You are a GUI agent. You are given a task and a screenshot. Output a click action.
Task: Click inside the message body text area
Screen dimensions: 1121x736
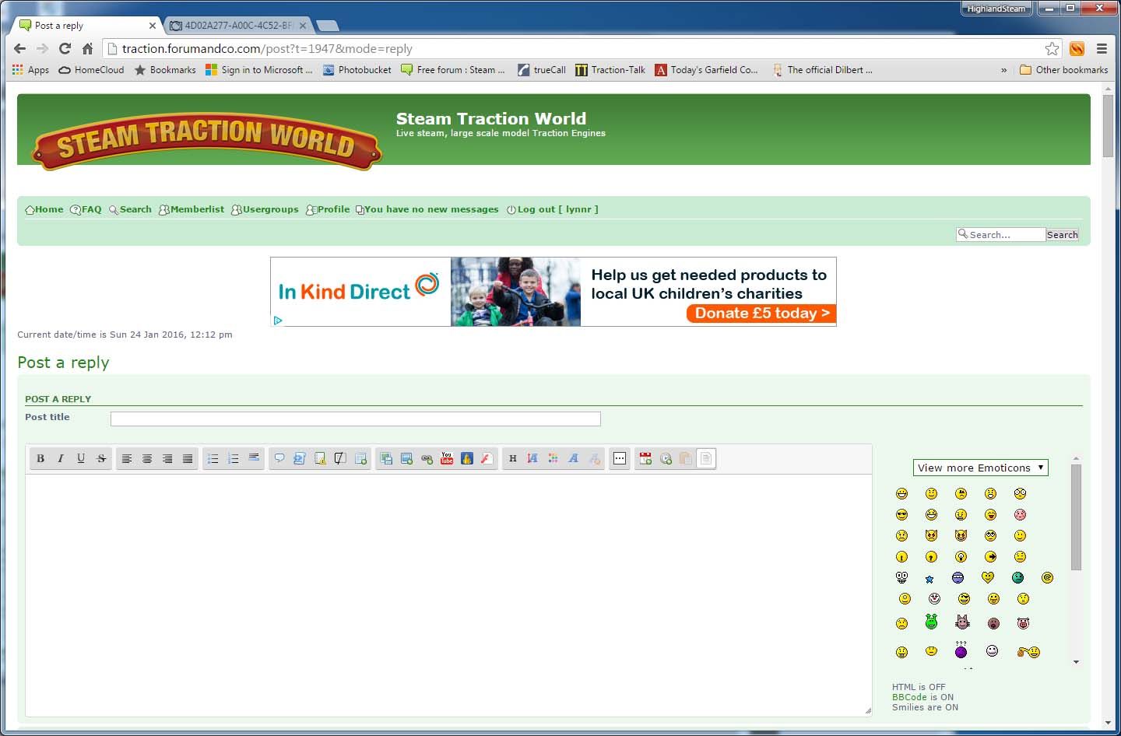click(448, 595)
